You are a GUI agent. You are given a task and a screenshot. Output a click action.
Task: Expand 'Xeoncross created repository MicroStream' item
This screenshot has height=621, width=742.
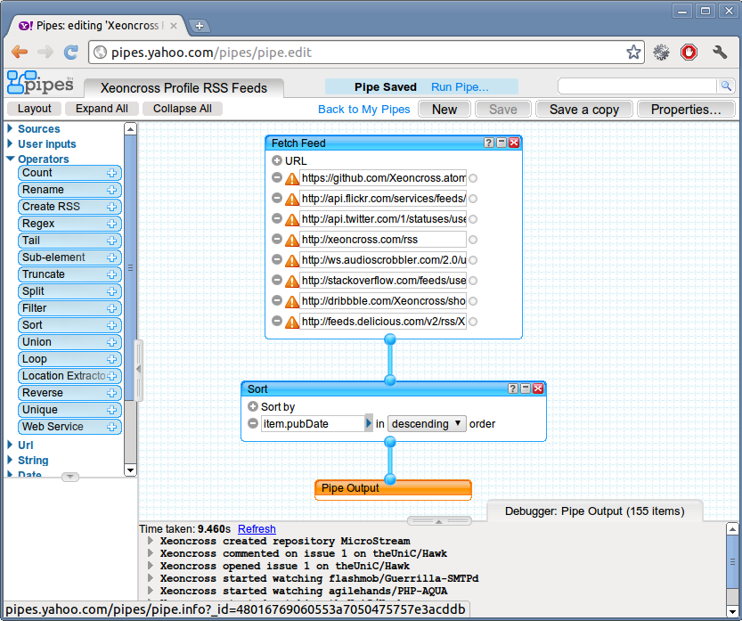[x=151, y=541]
